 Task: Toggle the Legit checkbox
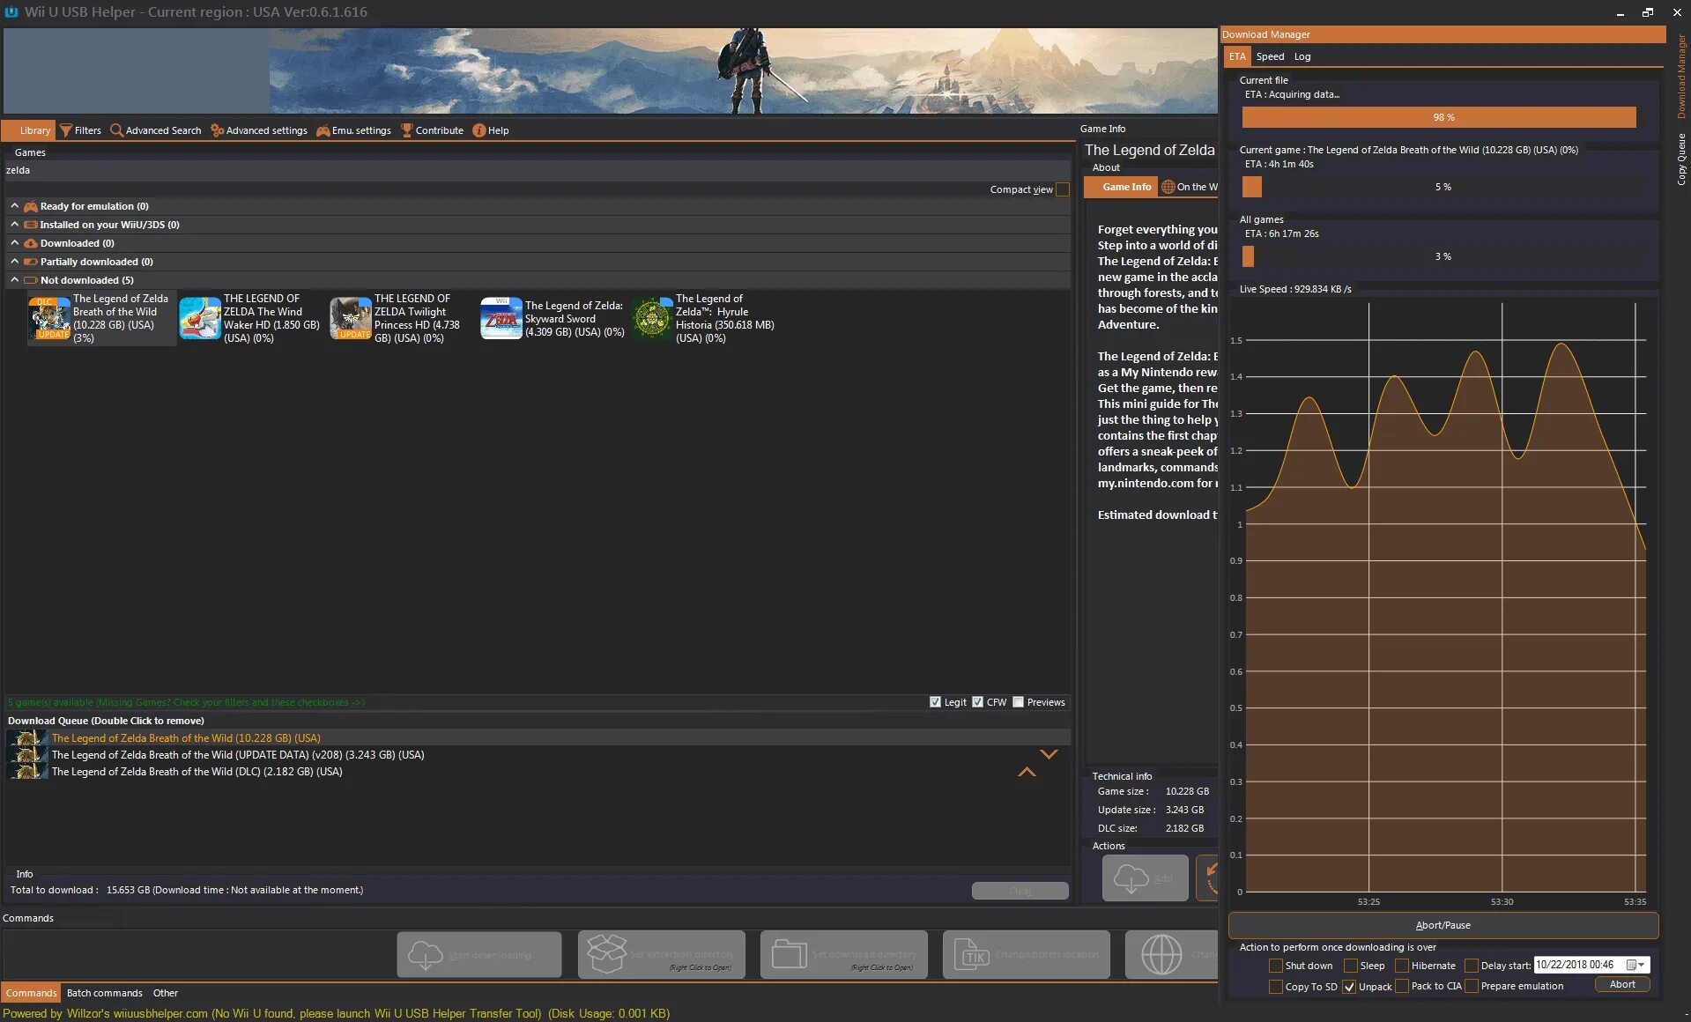[x=935, y=702]
